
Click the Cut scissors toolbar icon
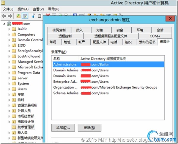coord(33,16)
